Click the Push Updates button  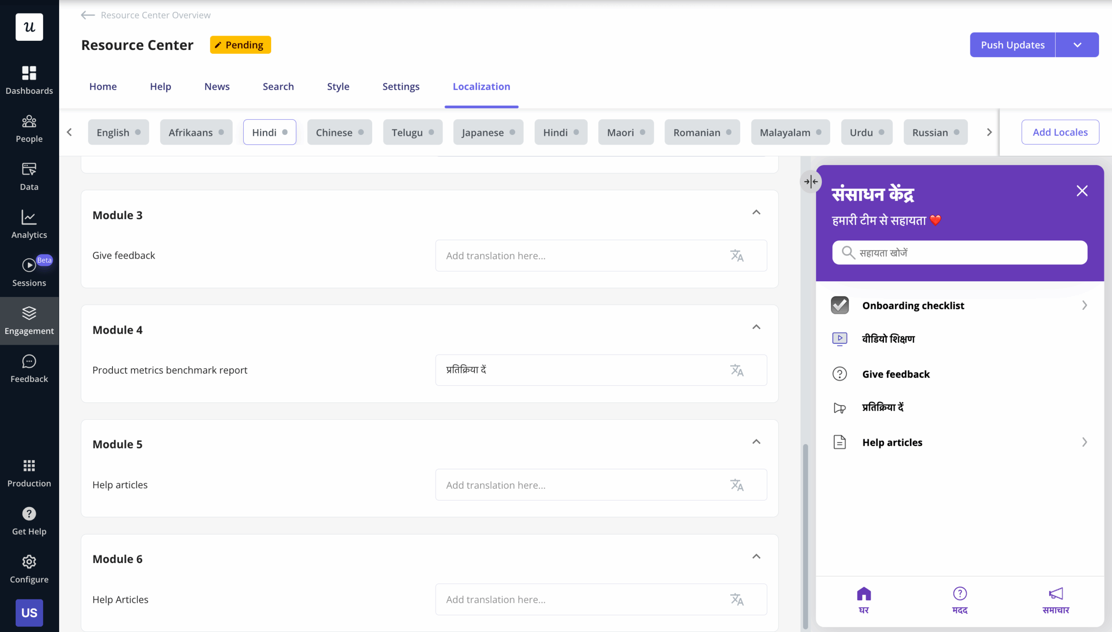pos(1012,44)
